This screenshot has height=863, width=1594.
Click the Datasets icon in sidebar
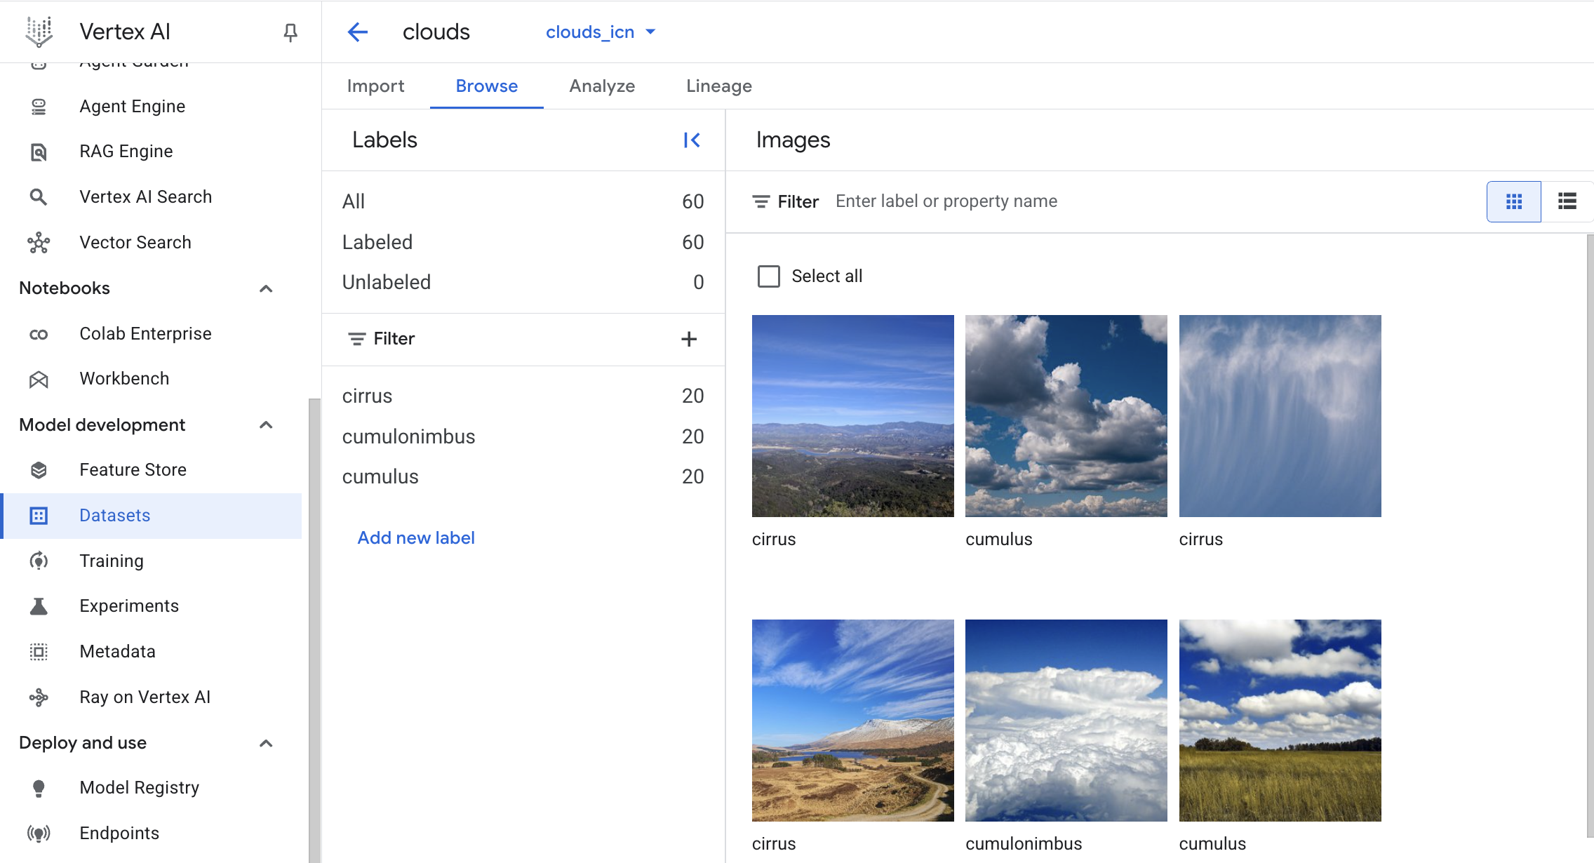click(39, 516)
